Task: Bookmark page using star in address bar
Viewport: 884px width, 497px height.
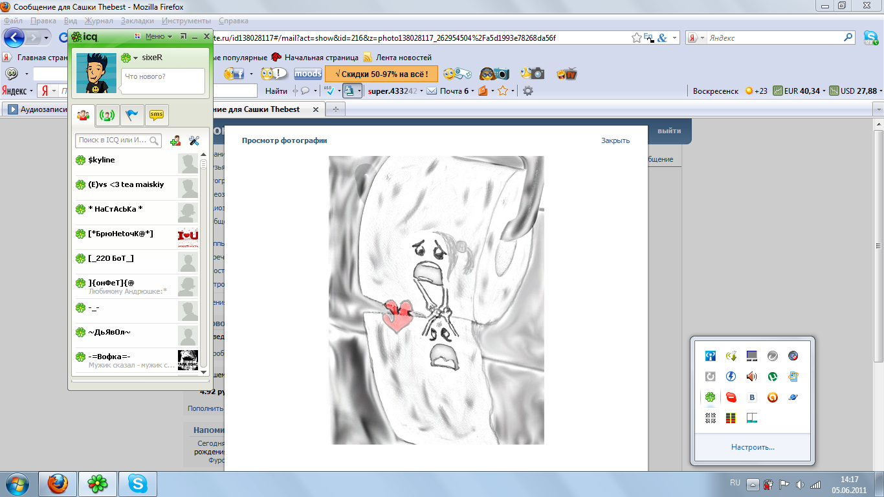Action: (x=637, y=38)
